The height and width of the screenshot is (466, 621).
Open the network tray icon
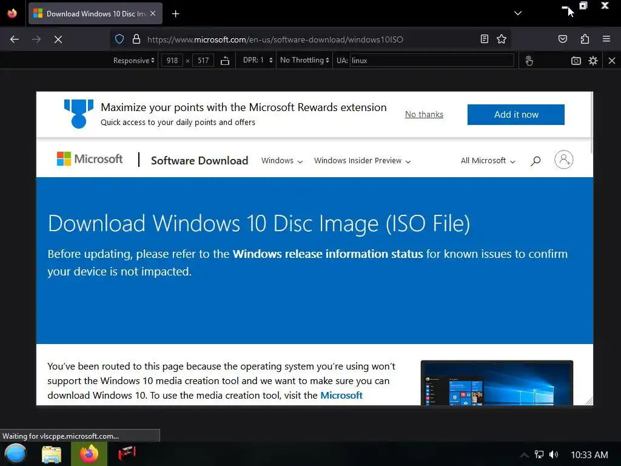tap(539, 454)
